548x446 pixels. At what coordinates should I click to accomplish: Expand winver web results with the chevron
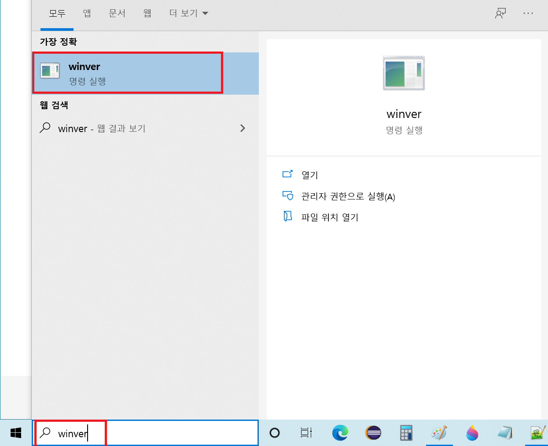click(243, 128)
